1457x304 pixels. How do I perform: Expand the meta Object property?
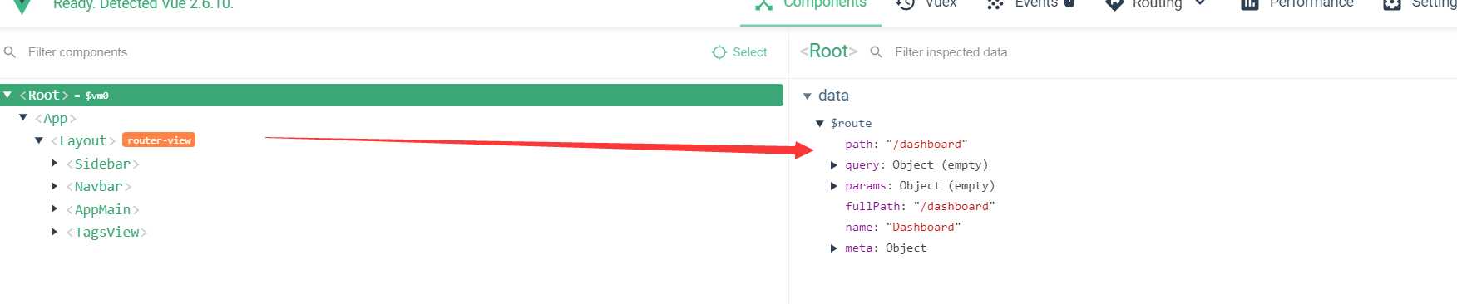(834, 248)
